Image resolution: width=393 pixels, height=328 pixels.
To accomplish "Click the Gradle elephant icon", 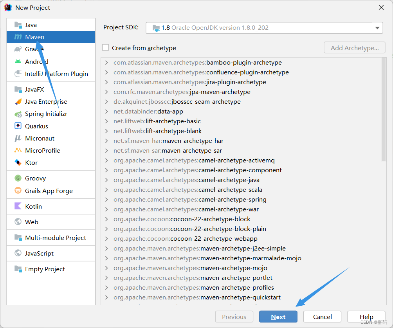I will point(18,49).
